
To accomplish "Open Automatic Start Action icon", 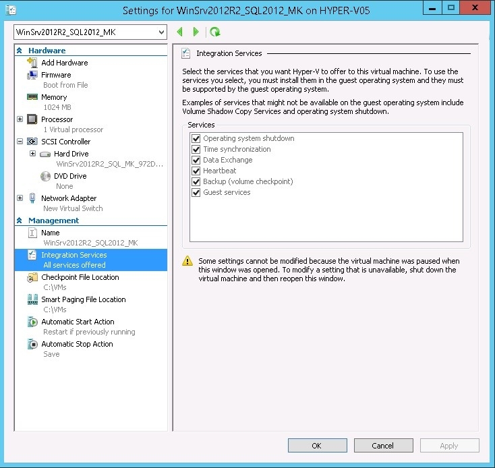I will [32, 322].
